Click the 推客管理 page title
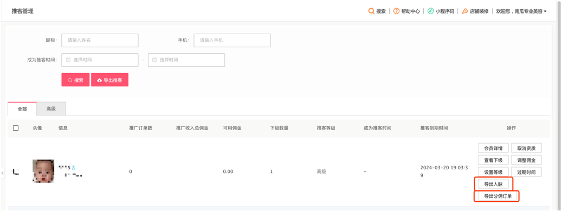Viewport: 562px width, 211px height. [23, 11]
